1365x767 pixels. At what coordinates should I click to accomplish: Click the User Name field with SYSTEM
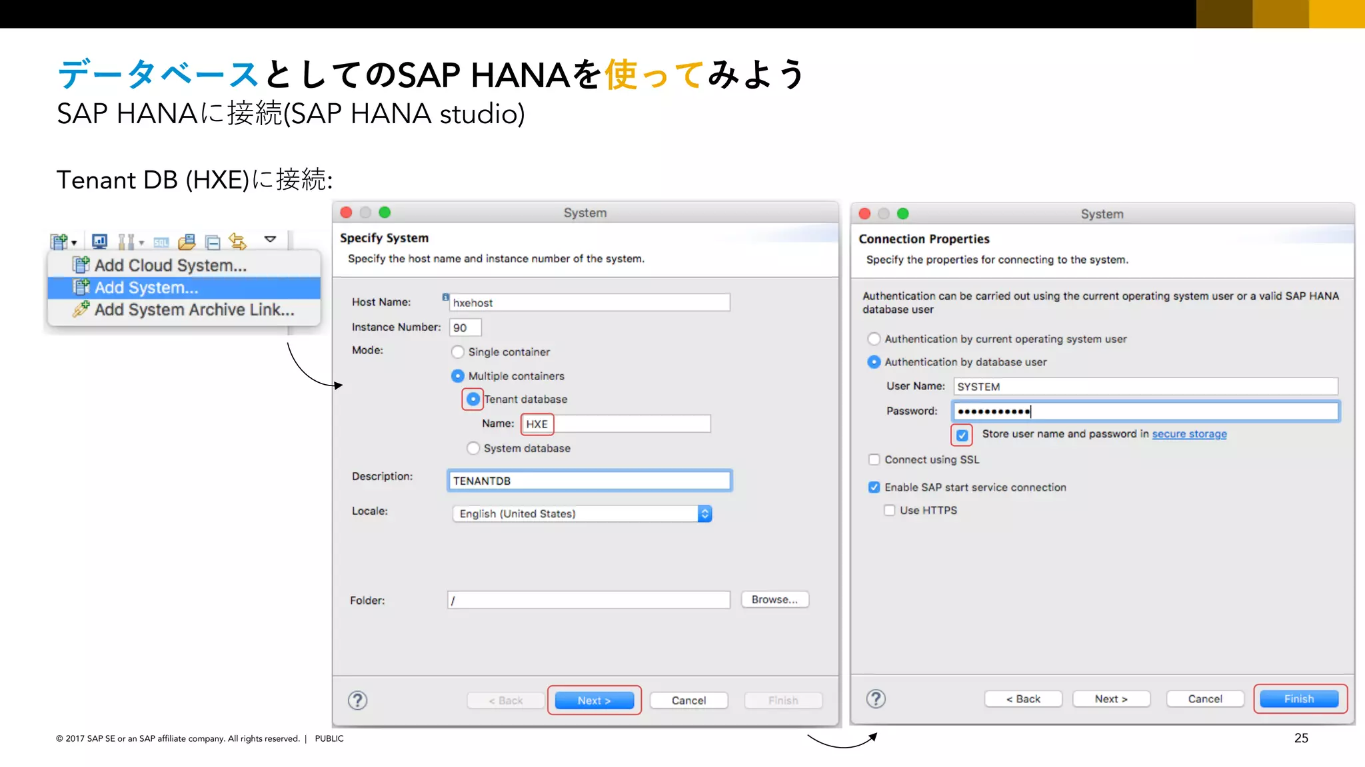[x=1145, y=387]
